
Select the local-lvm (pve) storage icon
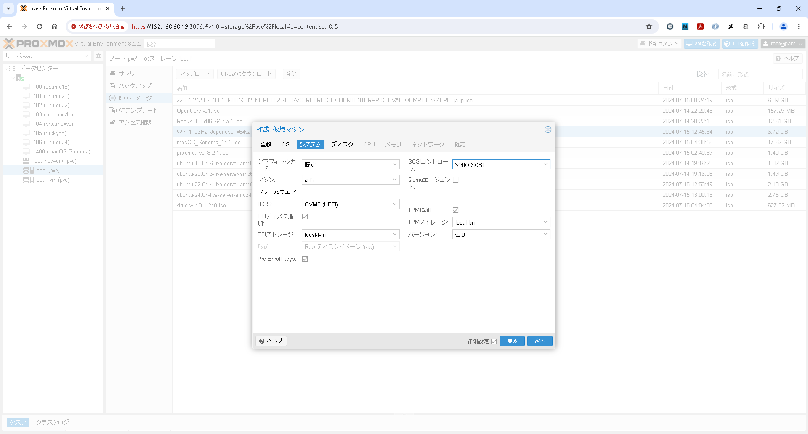pyautogui.click(x=28, y=180)
